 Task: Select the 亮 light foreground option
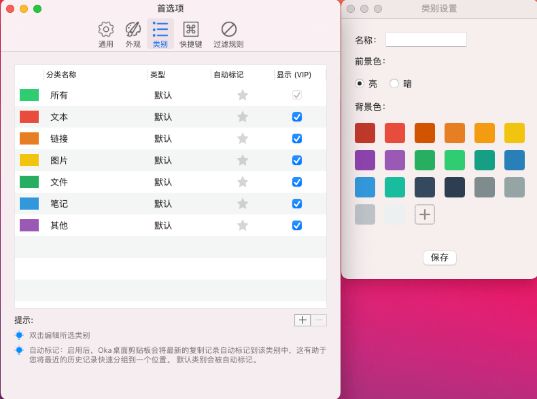pyautogui.click(x=360, y=83)
